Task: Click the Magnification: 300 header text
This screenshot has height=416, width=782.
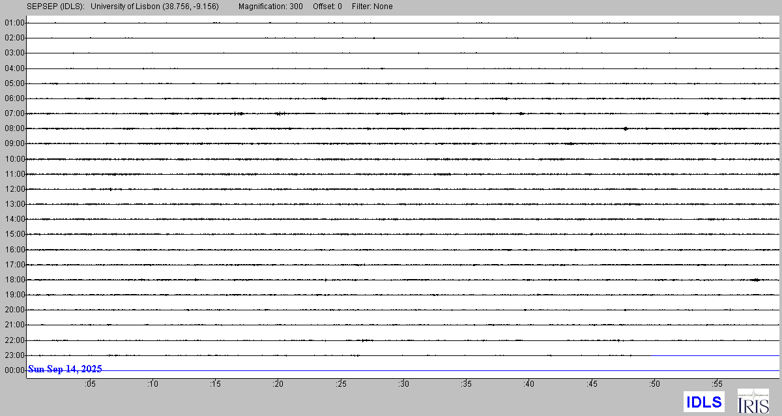Action: pos(270,7)
